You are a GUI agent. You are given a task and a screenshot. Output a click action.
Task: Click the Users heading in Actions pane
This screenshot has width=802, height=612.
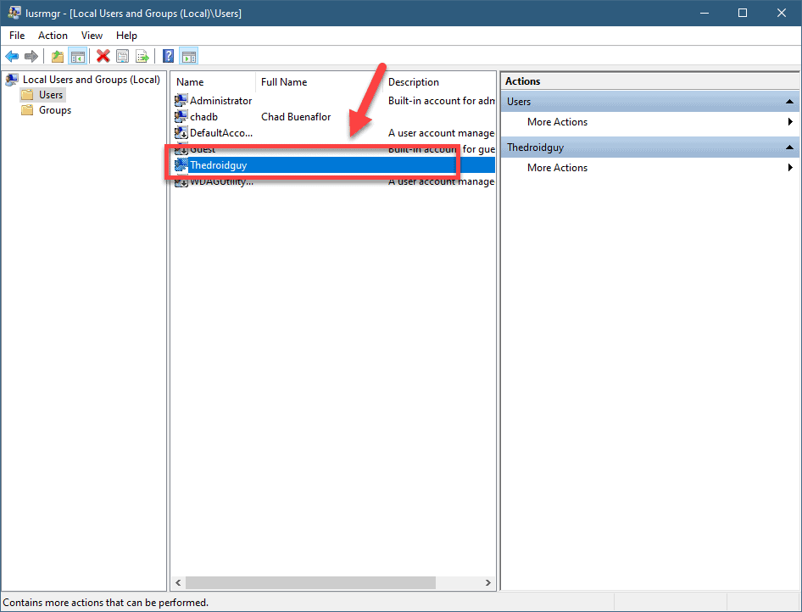519,102
